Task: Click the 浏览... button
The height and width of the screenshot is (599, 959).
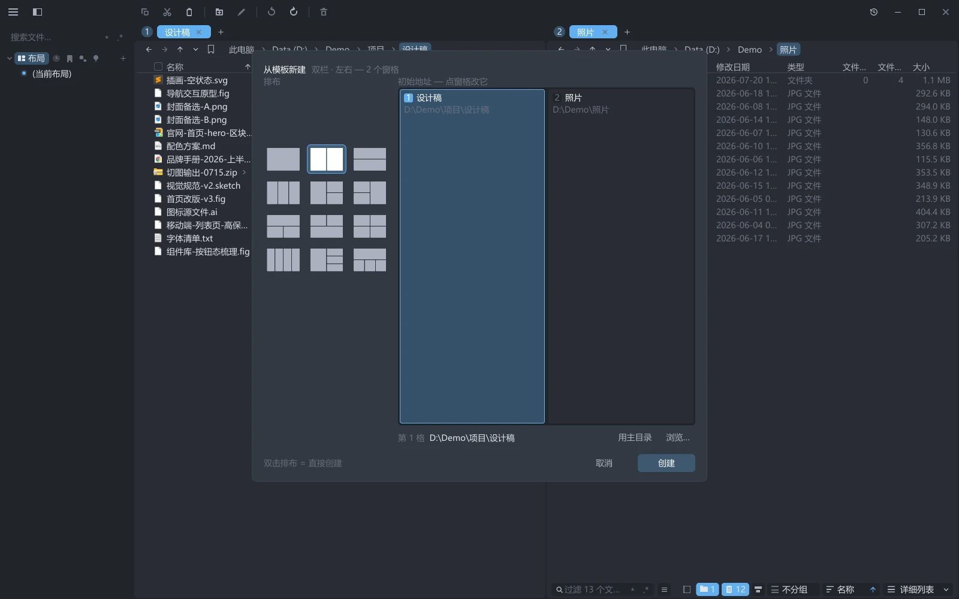Action: point(678,438)
